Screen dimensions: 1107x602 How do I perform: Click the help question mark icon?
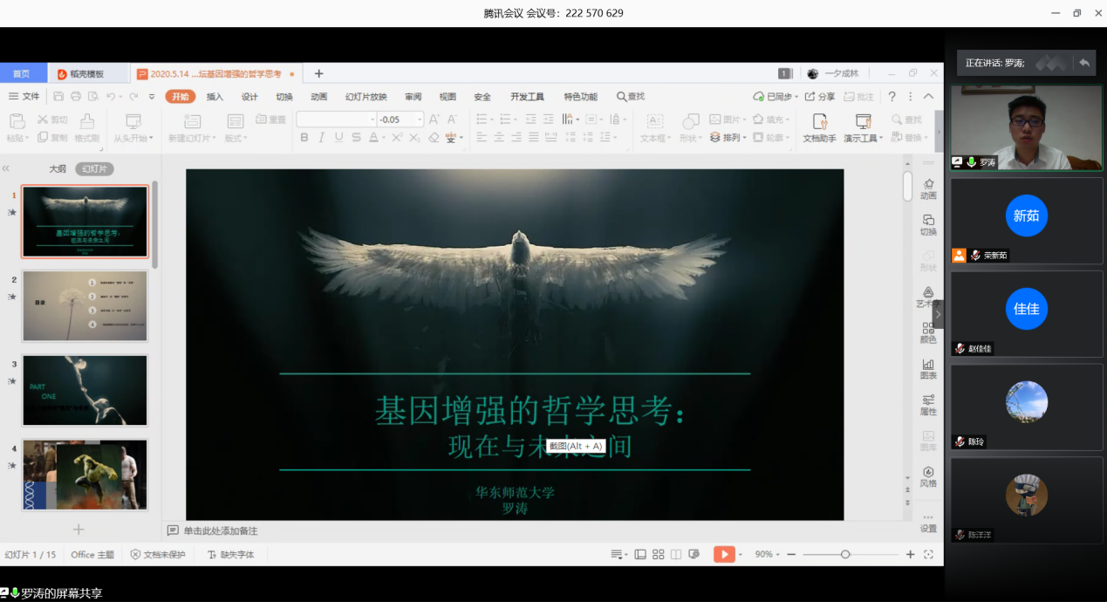coord(892,97)
